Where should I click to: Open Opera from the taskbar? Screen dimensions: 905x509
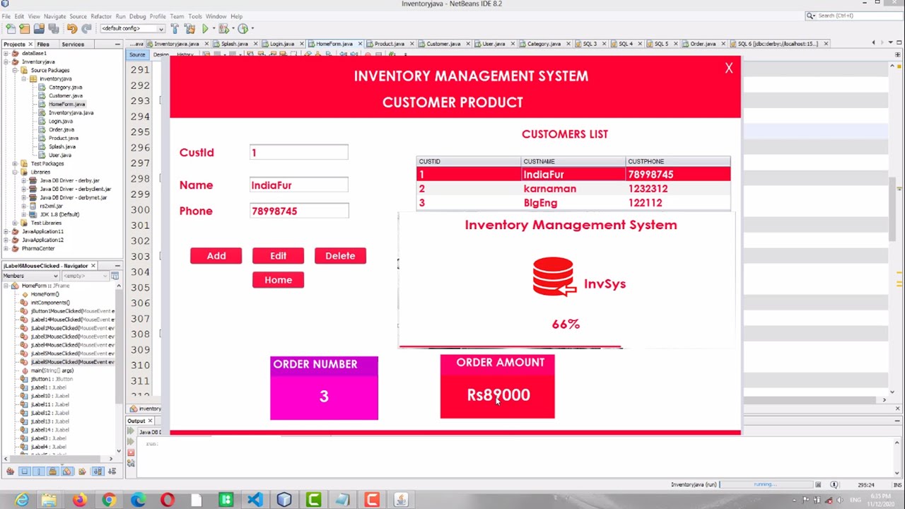pyautogui.click(x=167, y=500)
